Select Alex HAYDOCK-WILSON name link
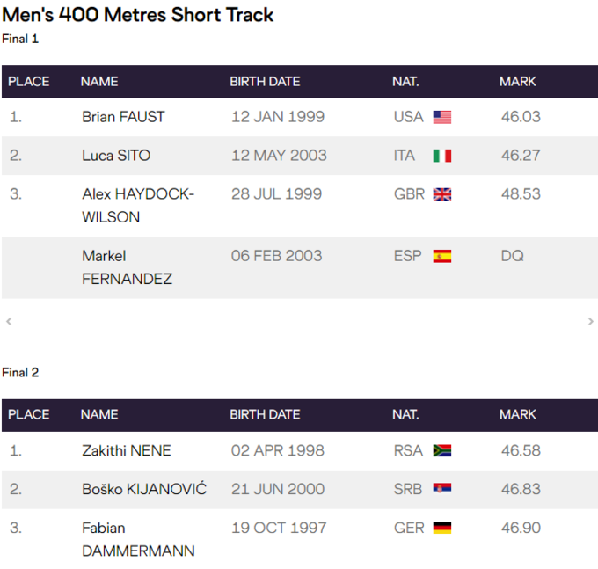The image size is (598, 569). (138, 205)
